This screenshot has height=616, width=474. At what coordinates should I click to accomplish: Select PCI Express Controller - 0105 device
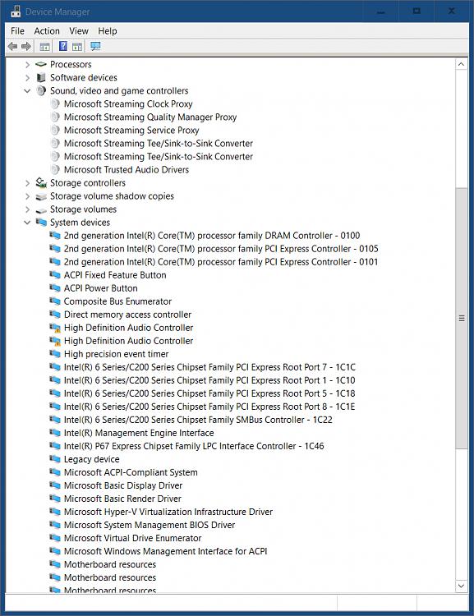pyautogui.click(x=221, y=249)
